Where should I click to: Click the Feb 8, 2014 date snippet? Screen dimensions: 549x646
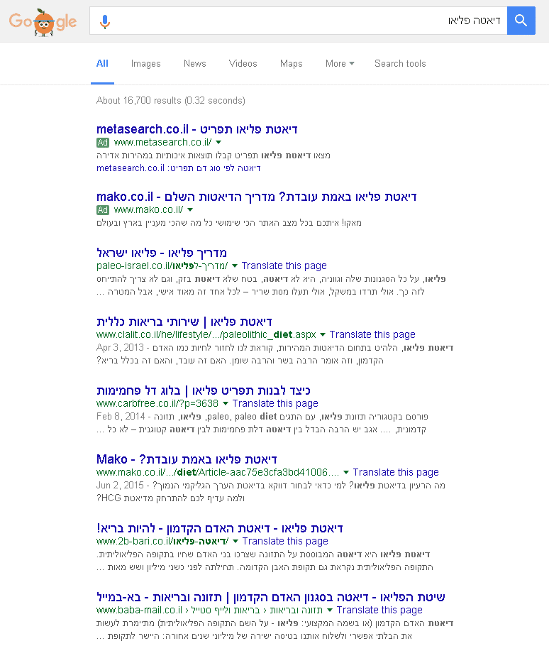121,416
